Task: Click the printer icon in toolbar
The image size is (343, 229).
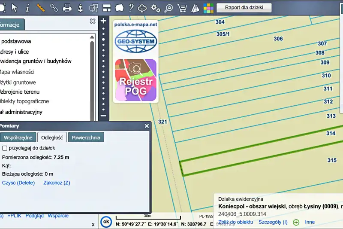Action: 67,8
